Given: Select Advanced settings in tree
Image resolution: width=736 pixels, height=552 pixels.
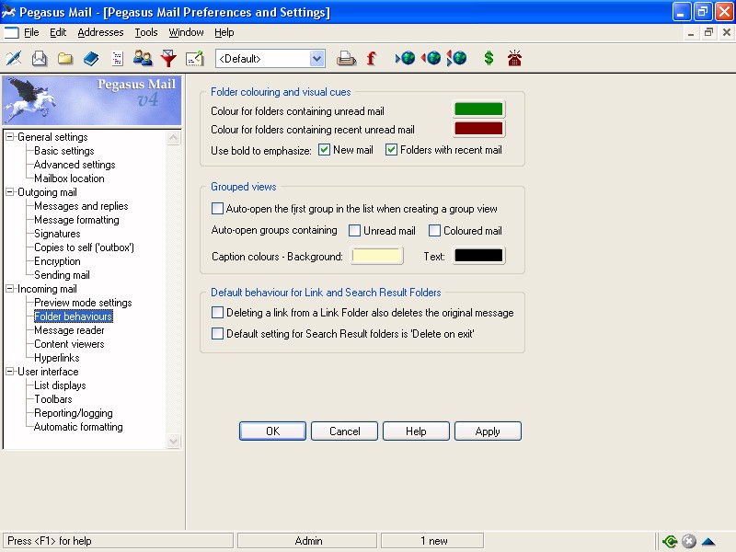Looking at the screenshot, I should (x=75, y=165).
